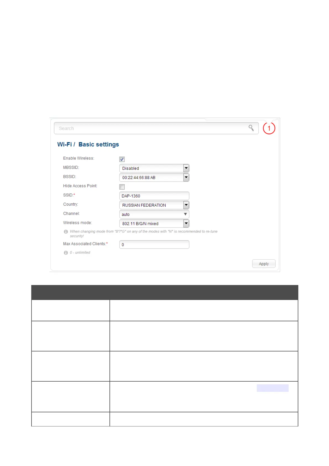Click the 'MBSSID:' label
Viewport: 329px width, 466px height.
pos(71,167)
